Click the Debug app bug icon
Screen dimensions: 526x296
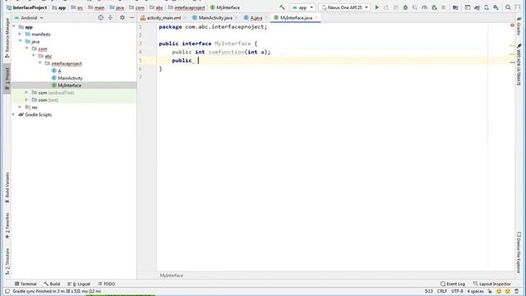pyautogui.click(x=405, y=7)
